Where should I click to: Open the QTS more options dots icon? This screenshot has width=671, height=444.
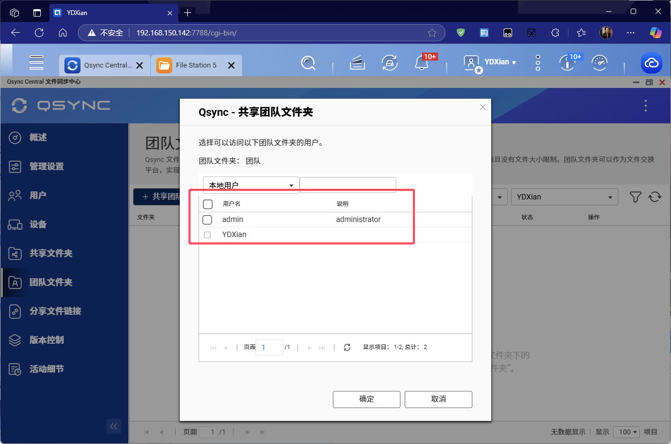[x=538, y=63]
